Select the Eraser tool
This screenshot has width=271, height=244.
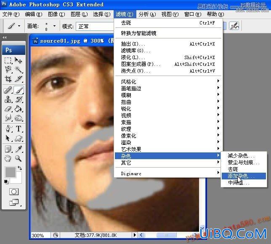tap(8, 109)
